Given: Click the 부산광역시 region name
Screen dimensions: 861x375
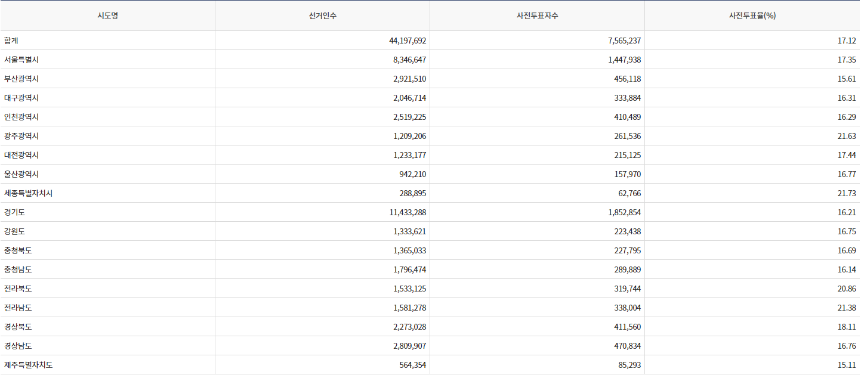Looking at the screenshot, I should (21, 79).
